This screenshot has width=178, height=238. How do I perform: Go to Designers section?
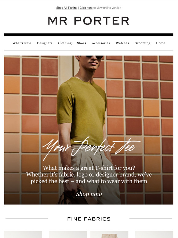pyautogui.click(x=45, y=43)
